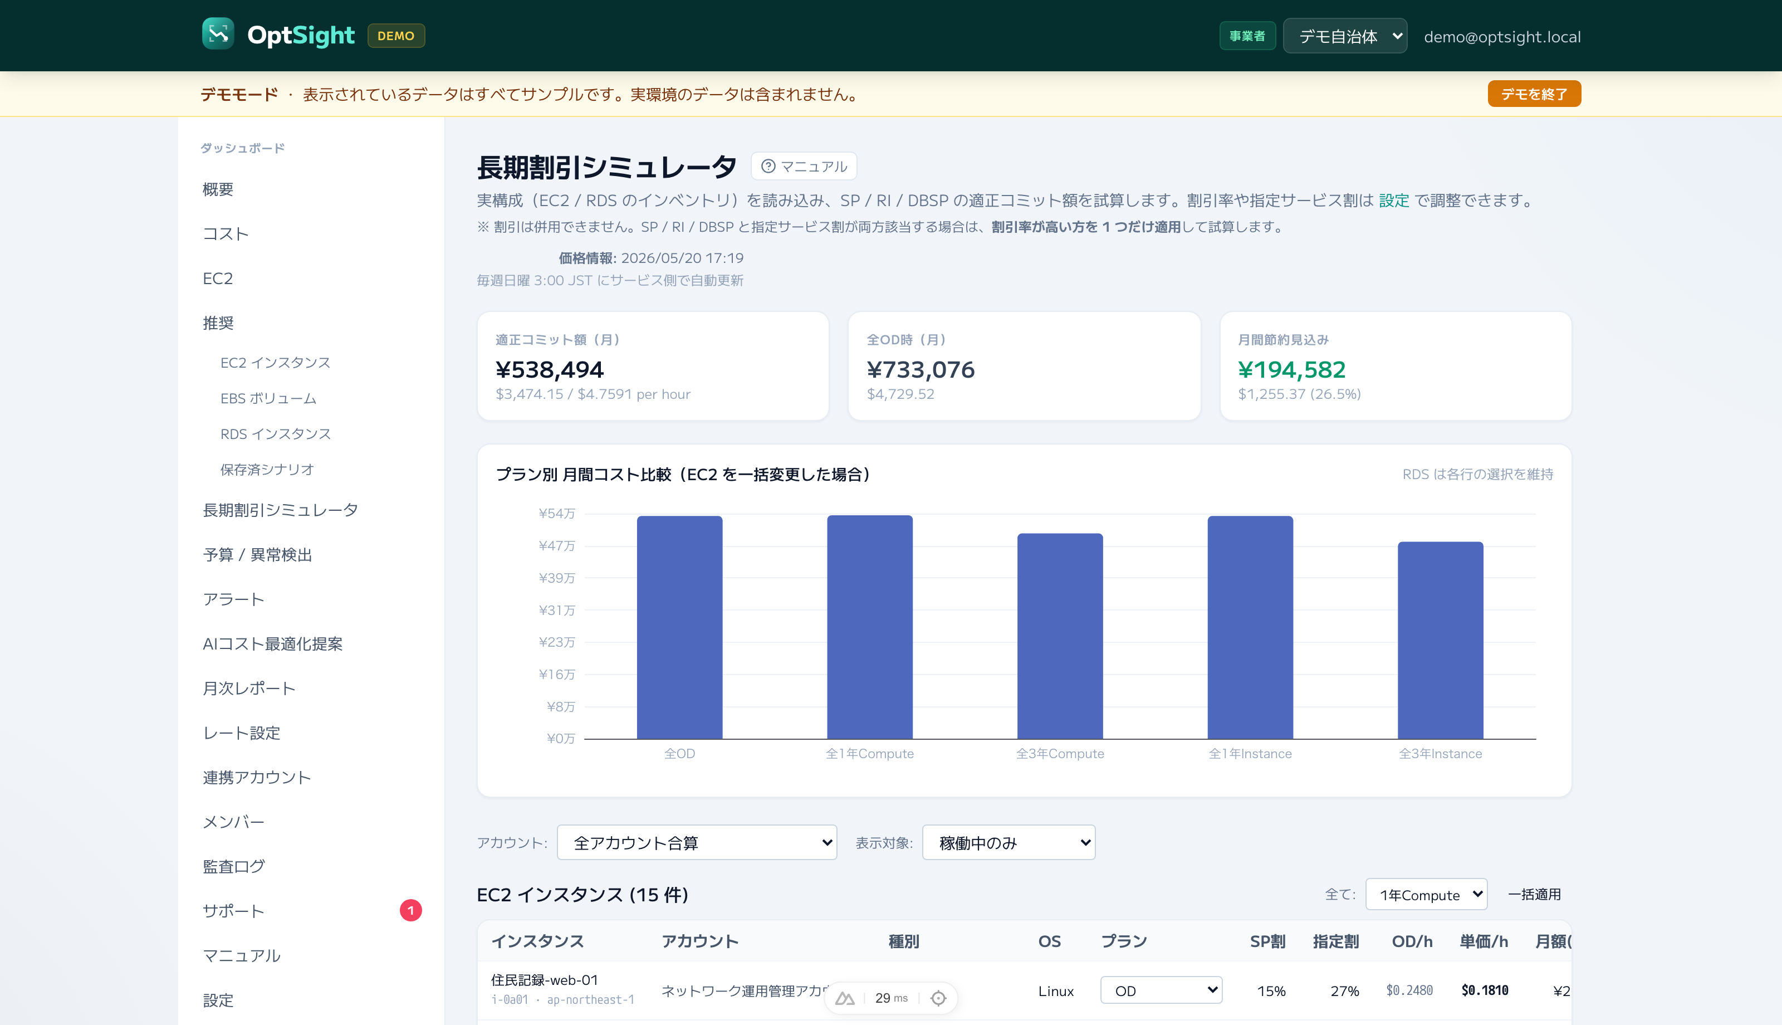Image resolution: width=1782 pixels, height=1025 pixels.
Task: Click the 全OD bar in the chart
Action: coord(679,627)
